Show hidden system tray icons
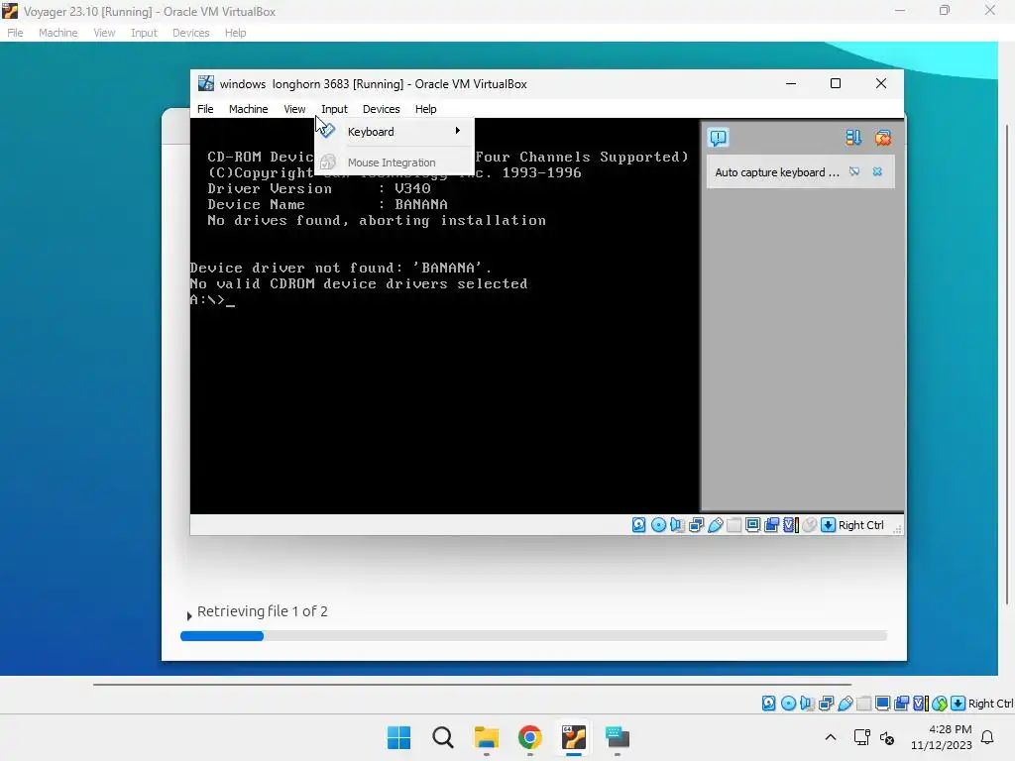Image resolution: width=1015 pixels, height=761 pixels. click(831, 737)
